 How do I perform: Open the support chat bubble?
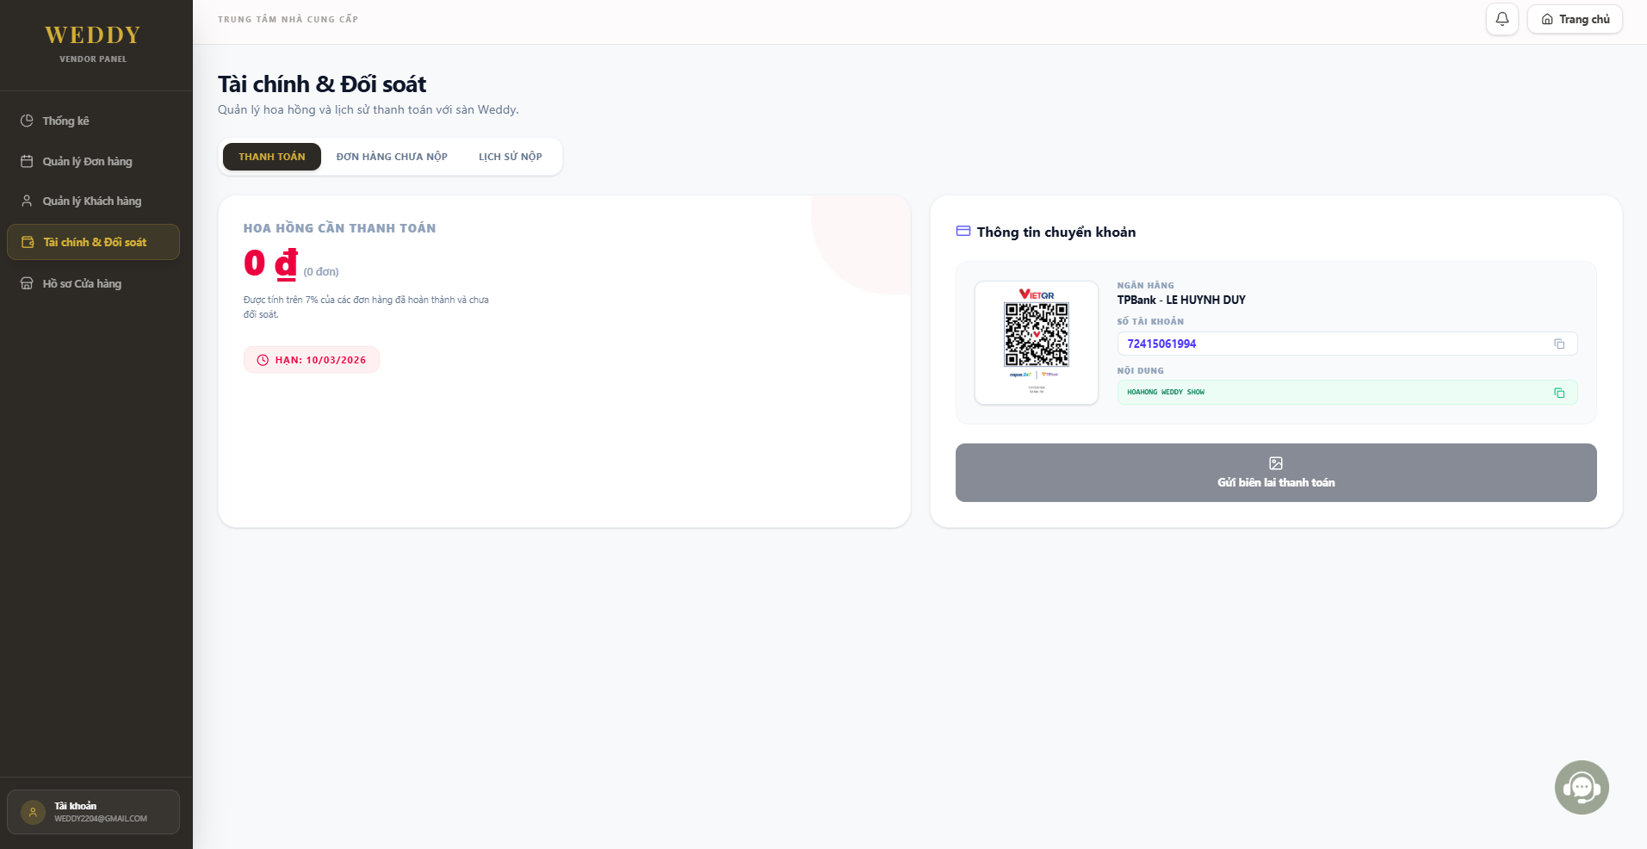pos(1582,787)
